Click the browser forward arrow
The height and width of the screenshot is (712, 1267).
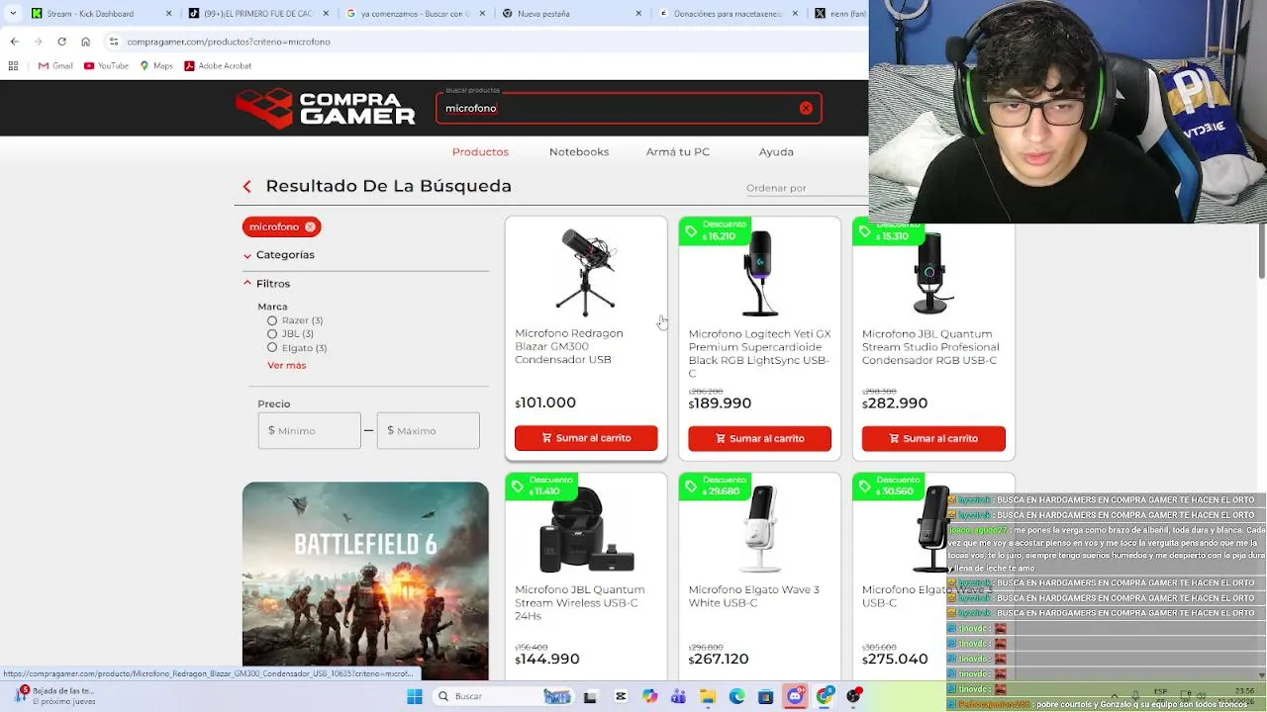pyautogui.click(x=38, y=42)
